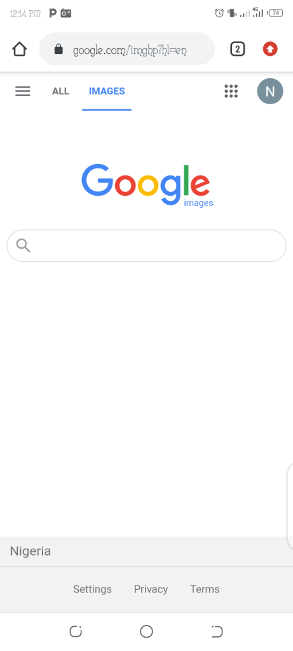
Task: Focus the Google Images search box
Action: pos(146,246)
